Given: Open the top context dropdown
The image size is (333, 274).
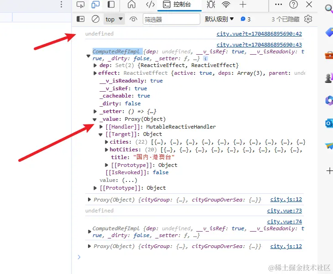Looking at the screenshot, I should coord(114,19).
